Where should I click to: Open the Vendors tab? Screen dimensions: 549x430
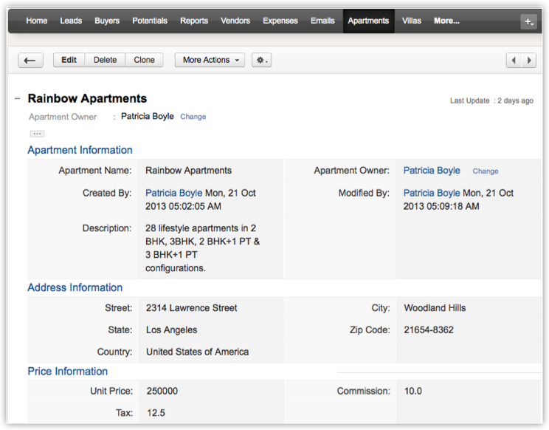coord(235,21)
